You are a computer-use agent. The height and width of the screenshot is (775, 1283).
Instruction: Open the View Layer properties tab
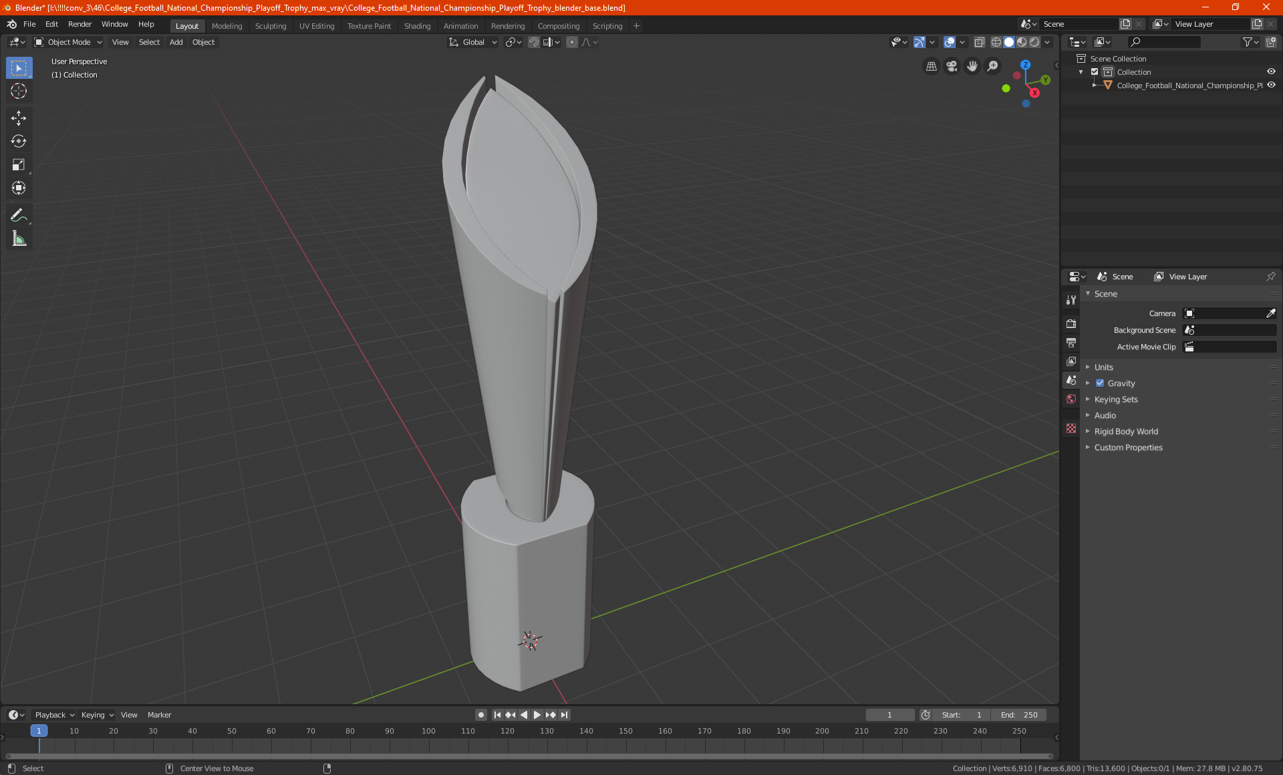[x=1071, y=361]
